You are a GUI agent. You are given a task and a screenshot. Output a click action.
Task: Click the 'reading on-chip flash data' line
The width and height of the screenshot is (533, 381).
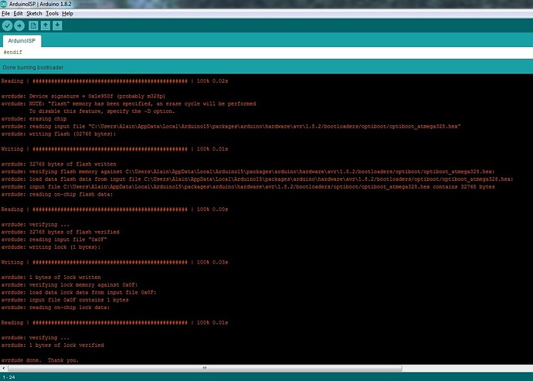(x=56, y=194)
